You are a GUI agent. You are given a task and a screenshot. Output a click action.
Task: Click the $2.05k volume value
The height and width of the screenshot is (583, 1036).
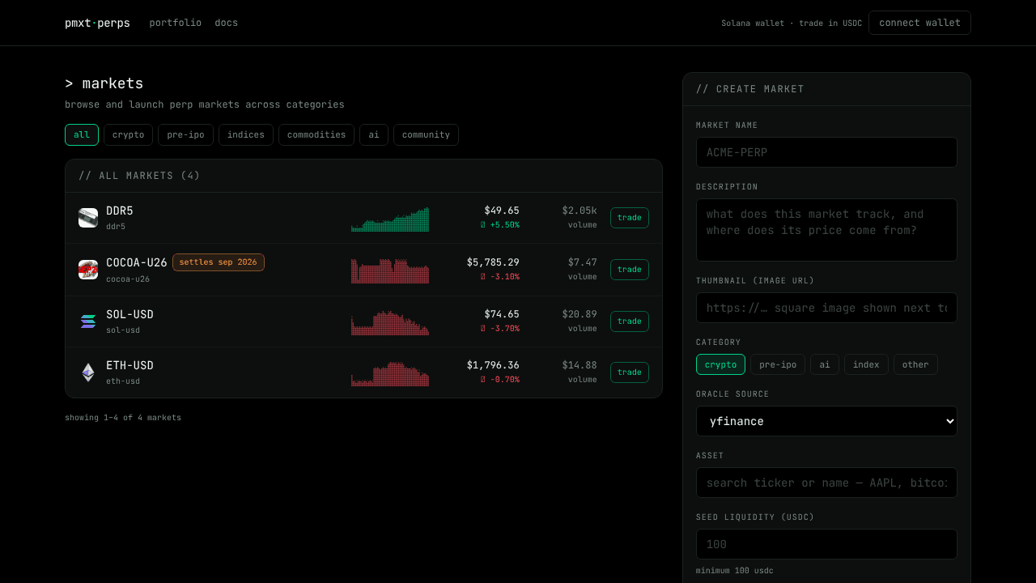point(580,211)
